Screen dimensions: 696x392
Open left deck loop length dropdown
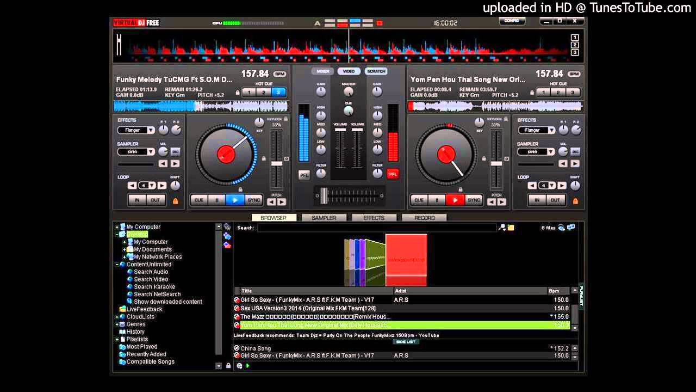tap(152, 186)
